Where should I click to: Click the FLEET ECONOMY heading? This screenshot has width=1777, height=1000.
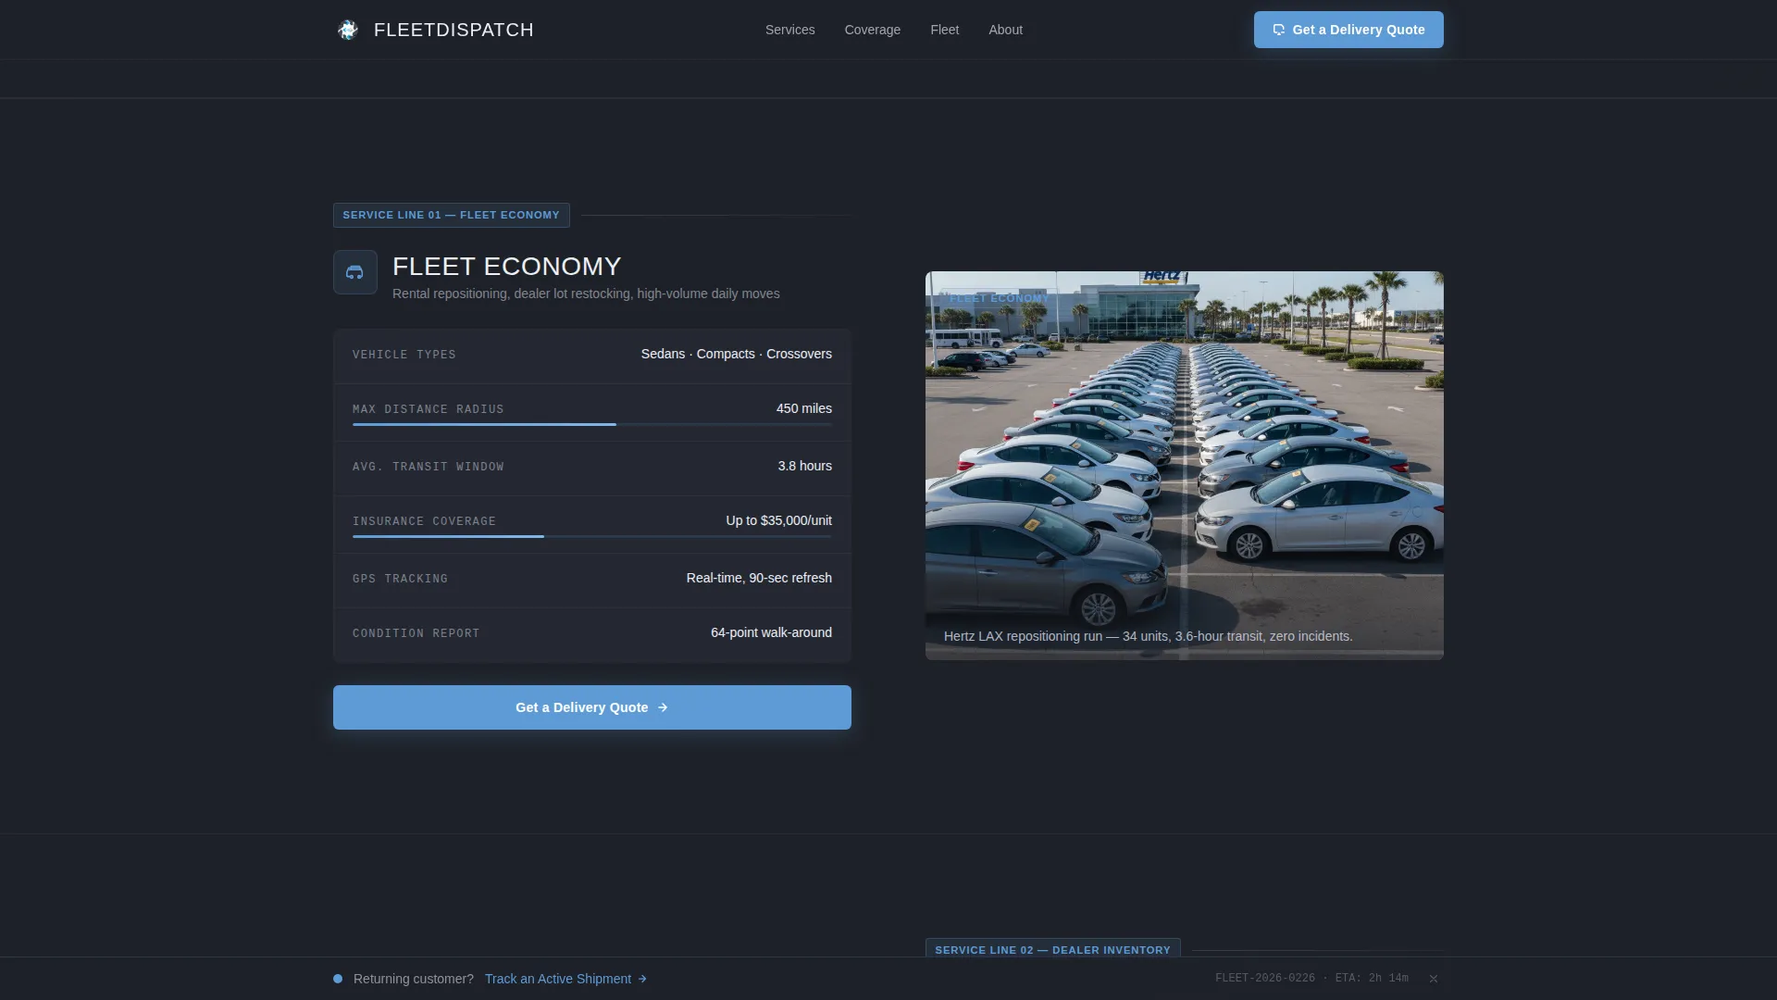coord(506,267)
